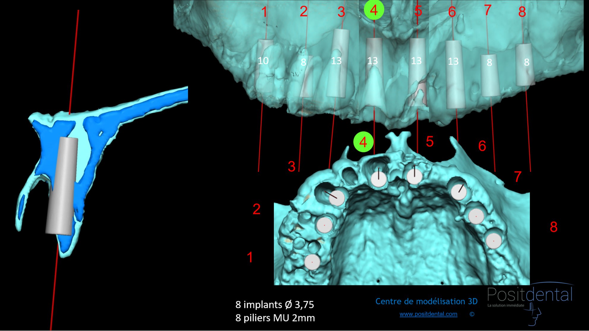Click the '8 implants Ø 3,75' text
The width and height of the screenshot is (589, 331).
pyautogui.click(x=274, y=305)
